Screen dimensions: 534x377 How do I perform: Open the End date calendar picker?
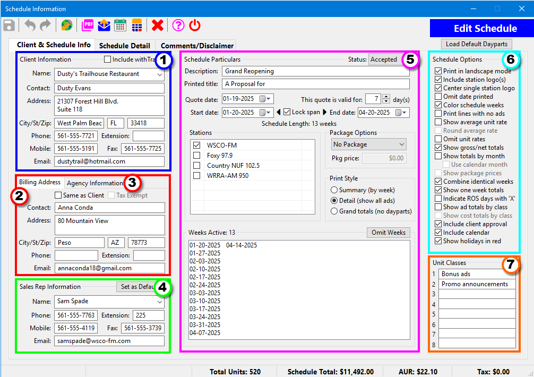(401, 113)
